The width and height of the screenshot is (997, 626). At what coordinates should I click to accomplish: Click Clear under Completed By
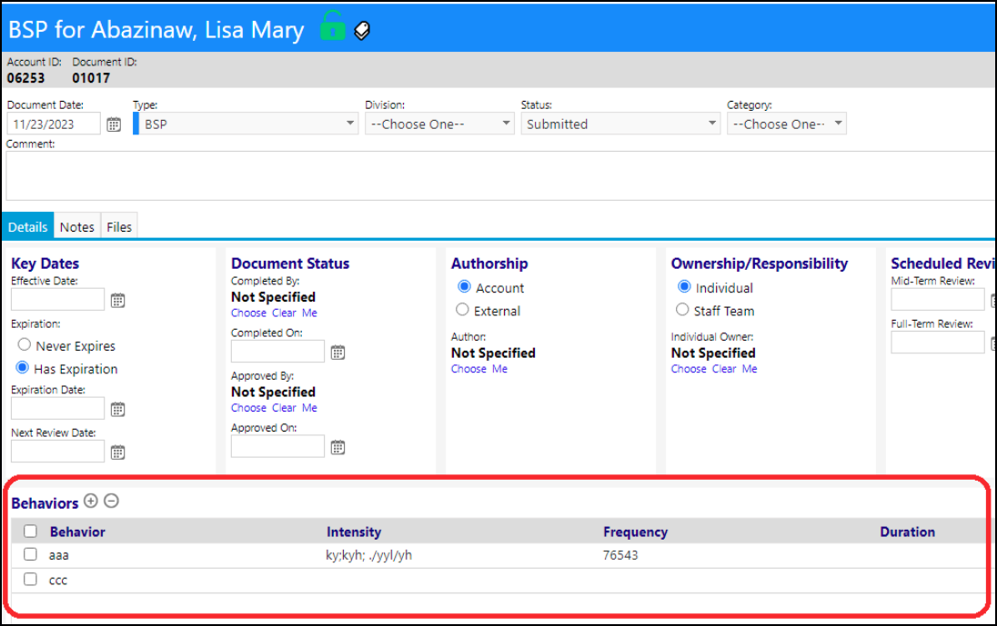click(284, 313)
